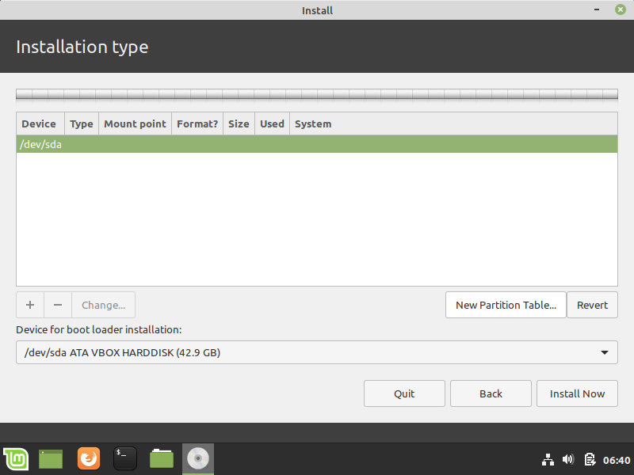Open the network tray icon

[548, 460]
